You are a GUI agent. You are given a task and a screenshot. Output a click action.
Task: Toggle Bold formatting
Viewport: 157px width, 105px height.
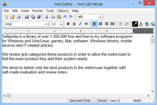(68, 24)
